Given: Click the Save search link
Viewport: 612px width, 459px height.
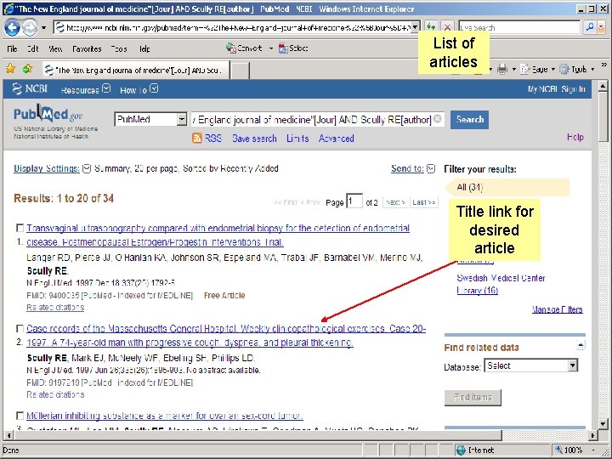Looking at the screenshot, I should (x=254, y=139).
